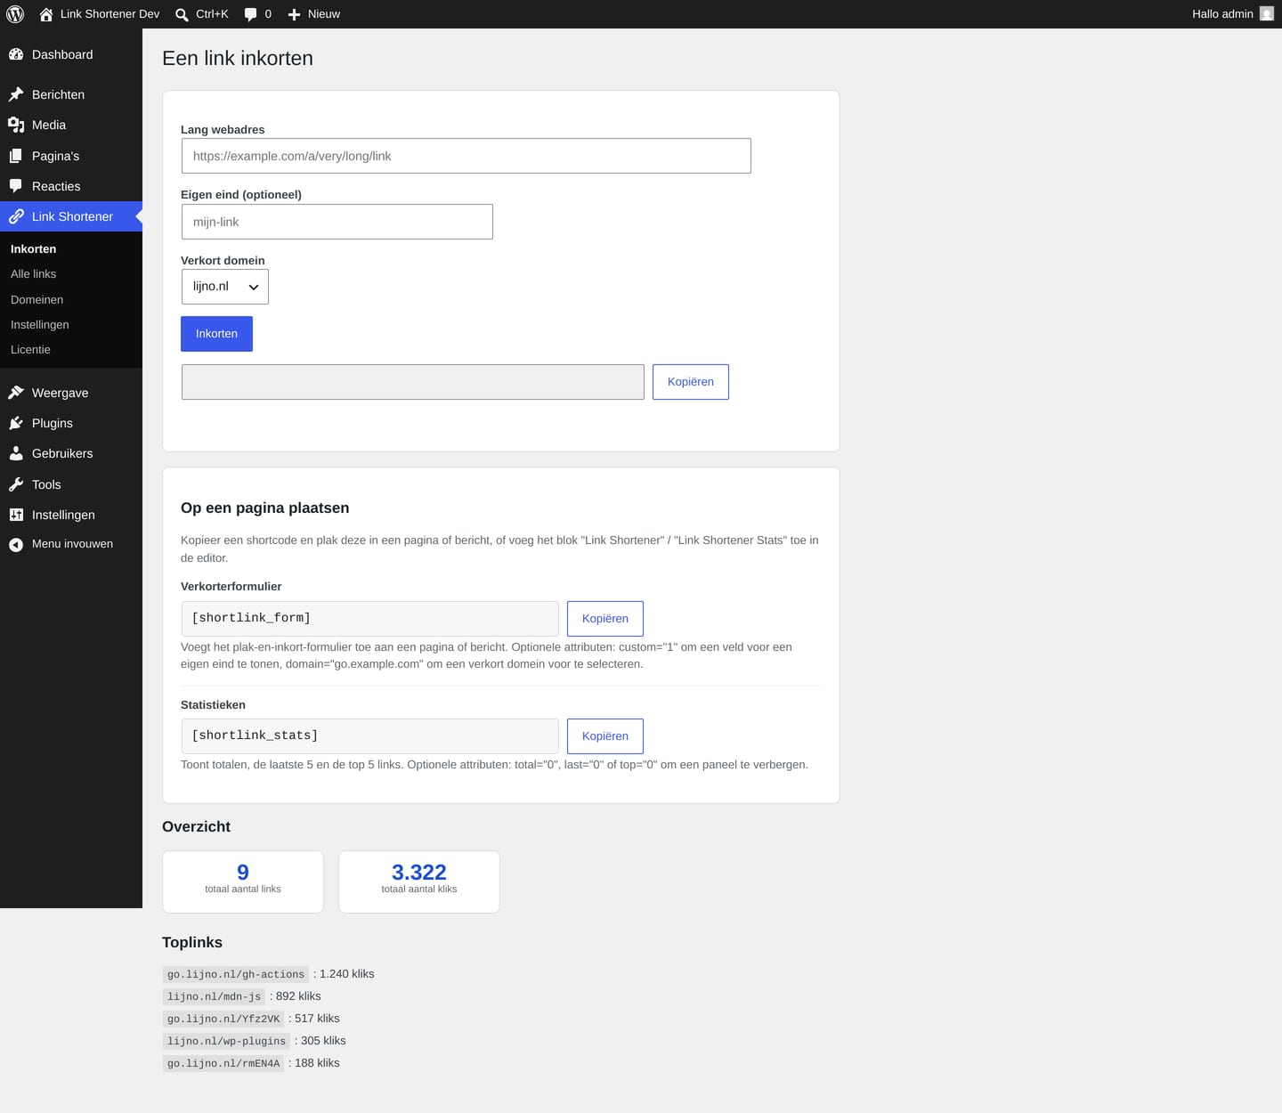Open the Domeinen submenu item
The height and width of the screenshot is (1113, 1282).
[x=37, y=300]
